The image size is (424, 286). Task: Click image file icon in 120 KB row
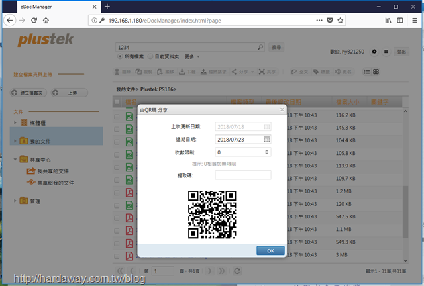(x=130, y=205)
